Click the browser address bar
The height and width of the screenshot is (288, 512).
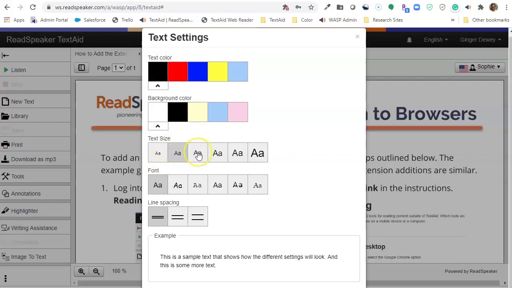pos(160,7)
